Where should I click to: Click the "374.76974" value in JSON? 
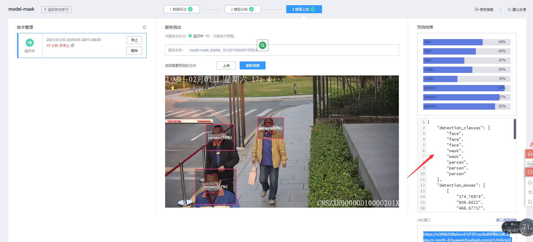pos(469,197)
